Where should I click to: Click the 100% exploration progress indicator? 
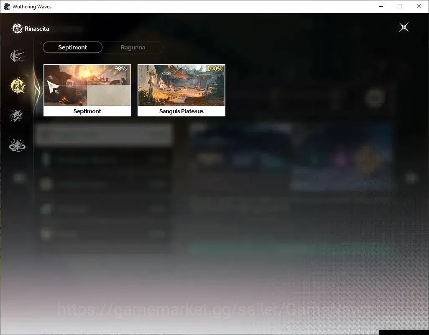point(214,69)
